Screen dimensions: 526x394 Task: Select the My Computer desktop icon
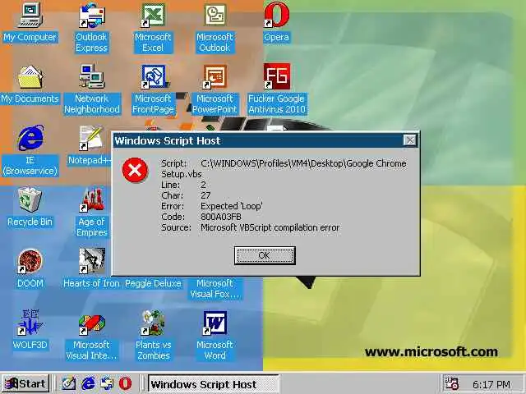30,15
